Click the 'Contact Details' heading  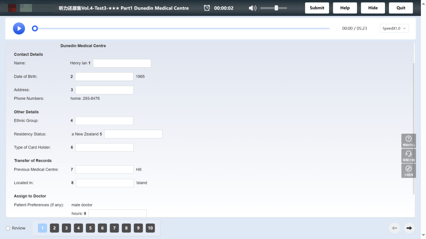pos(28,54)
